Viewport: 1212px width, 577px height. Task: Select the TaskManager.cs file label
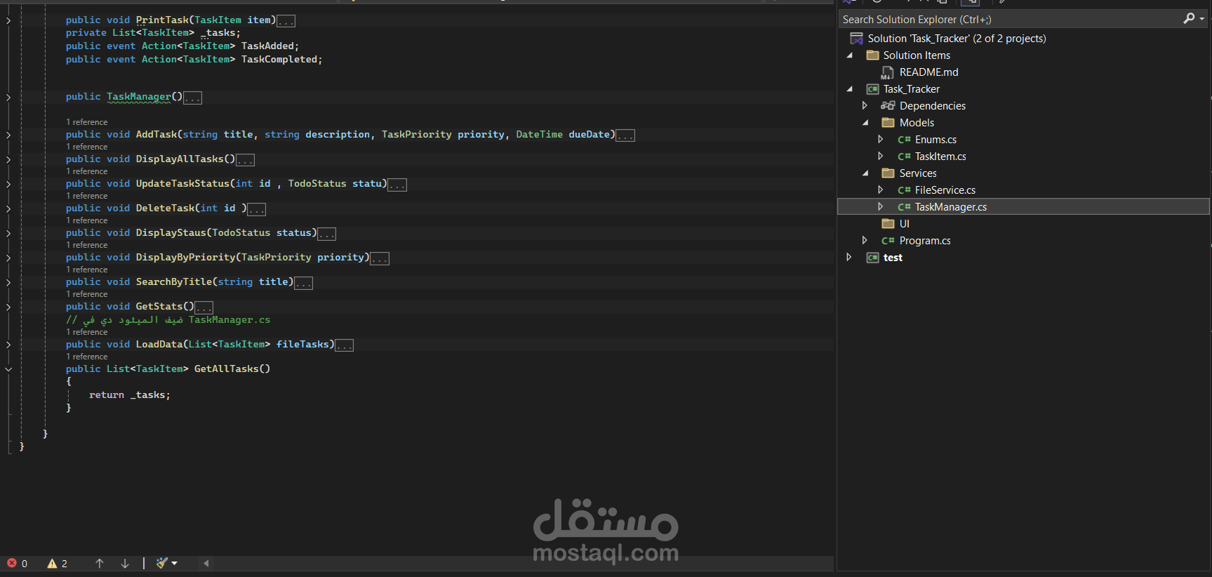point(951,207)
